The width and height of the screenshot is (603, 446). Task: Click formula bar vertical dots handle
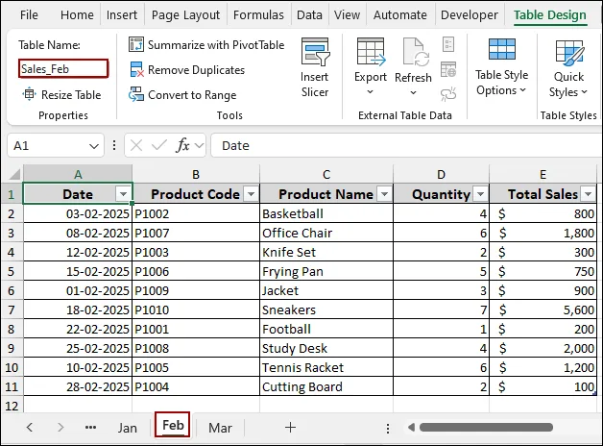pos(114,145)
